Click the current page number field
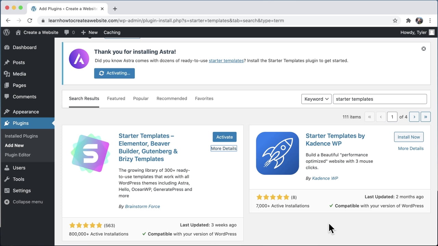Viewport: 438px width, 246px height. pyautogui.click(x=392, y=117)
